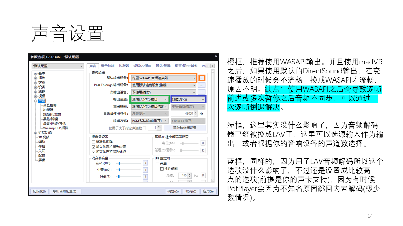
Task: Reset 左/右 mixer volume with R button
Action: point(145,163)
